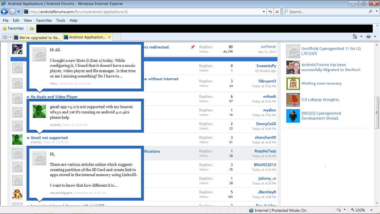Click the search magnifier icon
Image resolution: width=380 pixels, height=214 pixels.
tap(370, 12)
